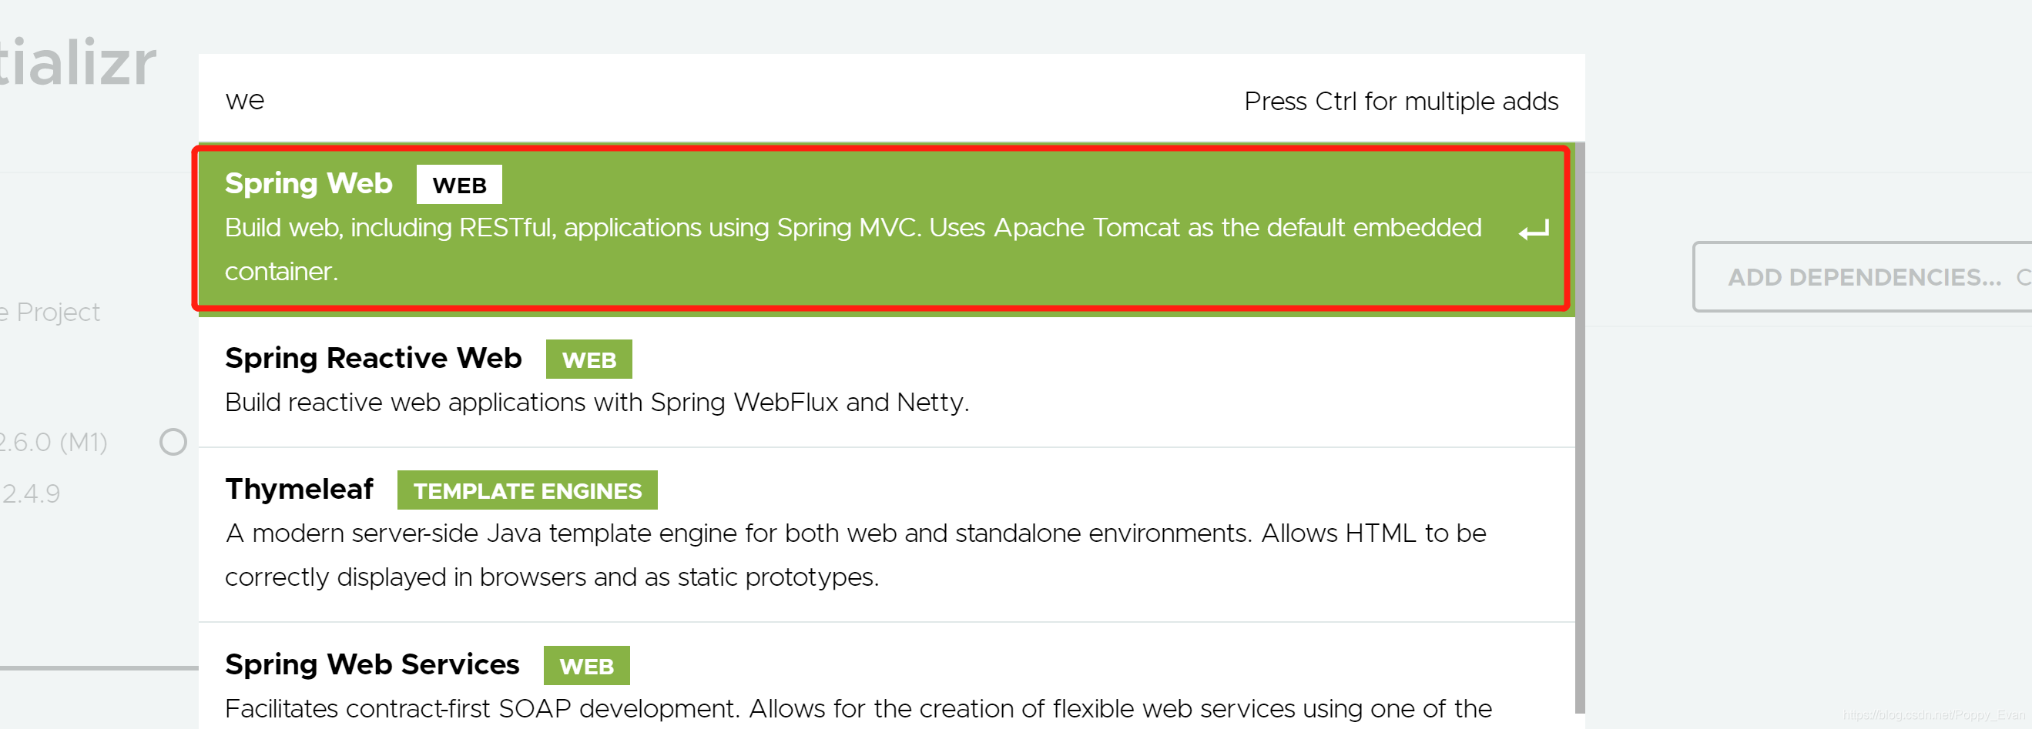Click the "Press Ctrl for multiple adds" hint
Viewport: 2032px width, 729px height.
pos(1401,102)
